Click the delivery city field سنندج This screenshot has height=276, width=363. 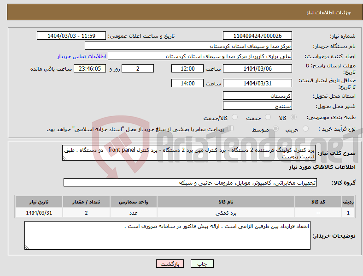pyautogui.click(x=257, y=106)
